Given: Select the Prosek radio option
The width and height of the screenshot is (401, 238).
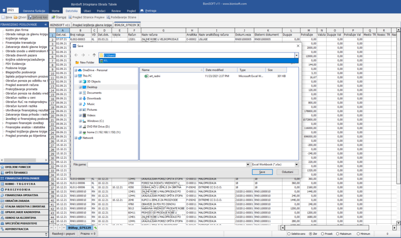Looking at the screenshot, I should pyautogui.click(x=323, y=233).
